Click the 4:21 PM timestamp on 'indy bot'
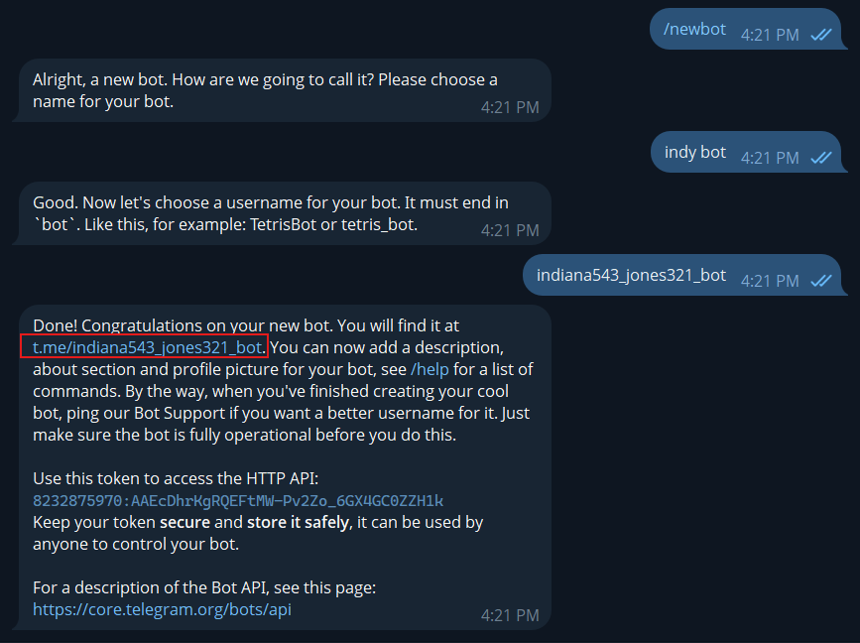 click(770, 157)
